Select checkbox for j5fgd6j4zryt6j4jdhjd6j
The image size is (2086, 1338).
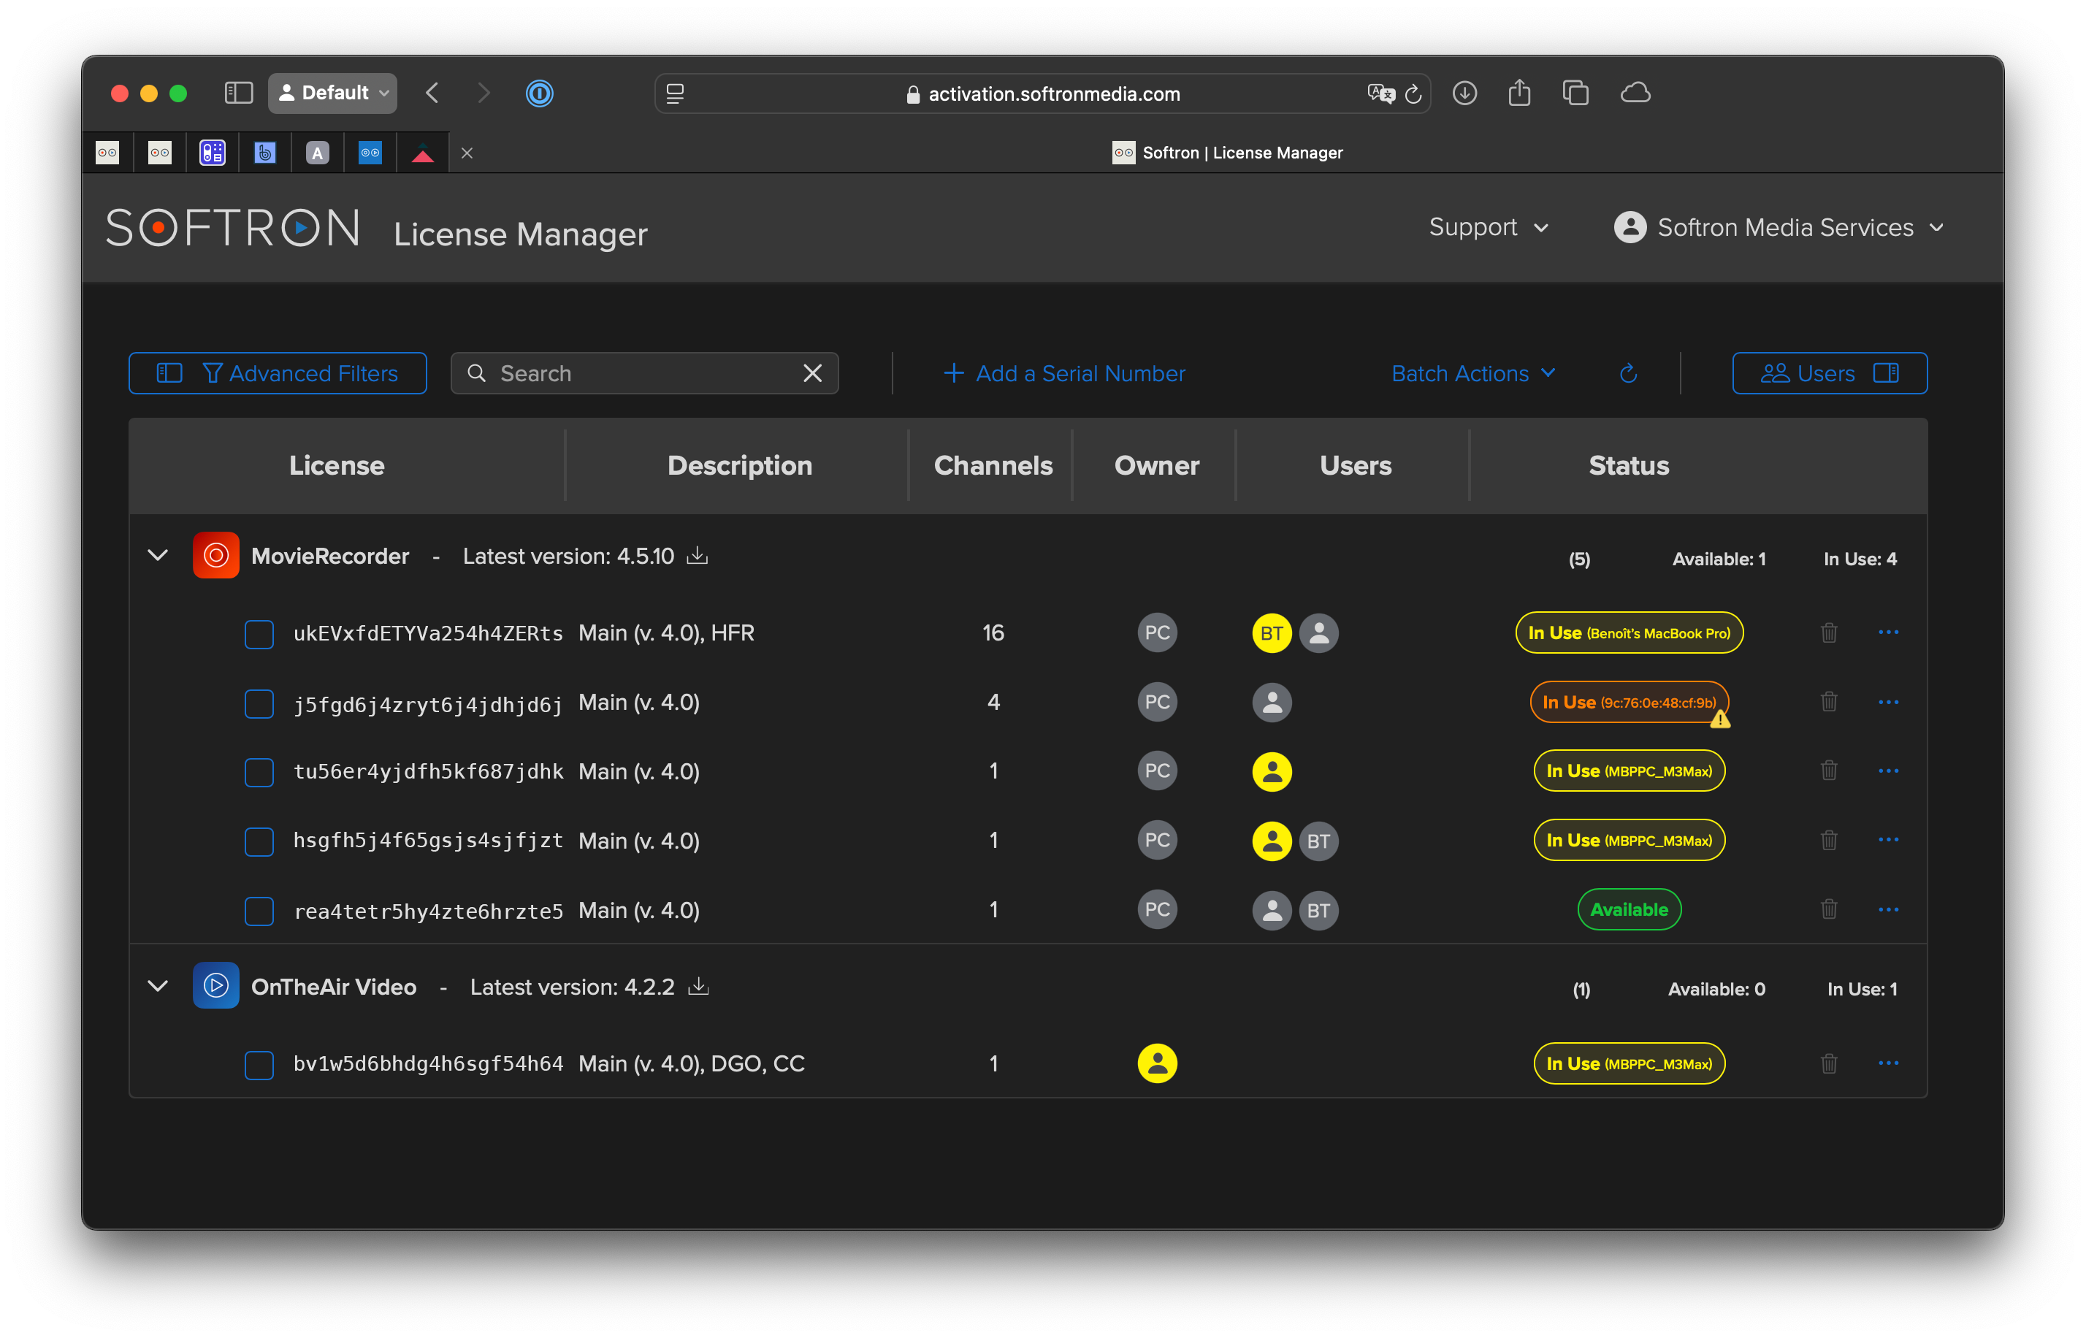[x=259, y=703]
